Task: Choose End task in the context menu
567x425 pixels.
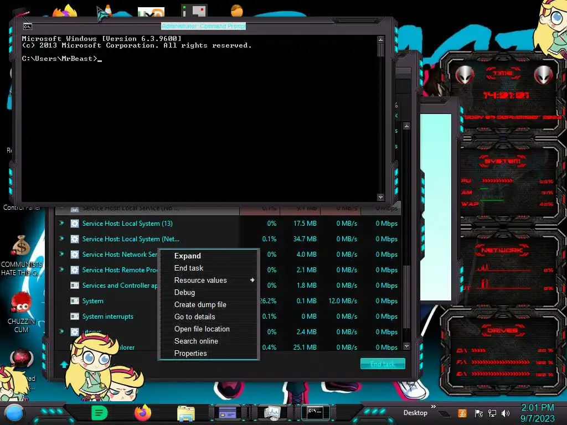Action: click(x=209, y=268)
